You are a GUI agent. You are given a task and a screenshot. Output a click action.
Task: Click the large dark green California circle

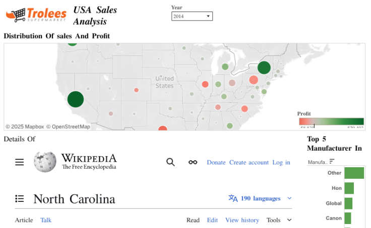click(75, 99)
